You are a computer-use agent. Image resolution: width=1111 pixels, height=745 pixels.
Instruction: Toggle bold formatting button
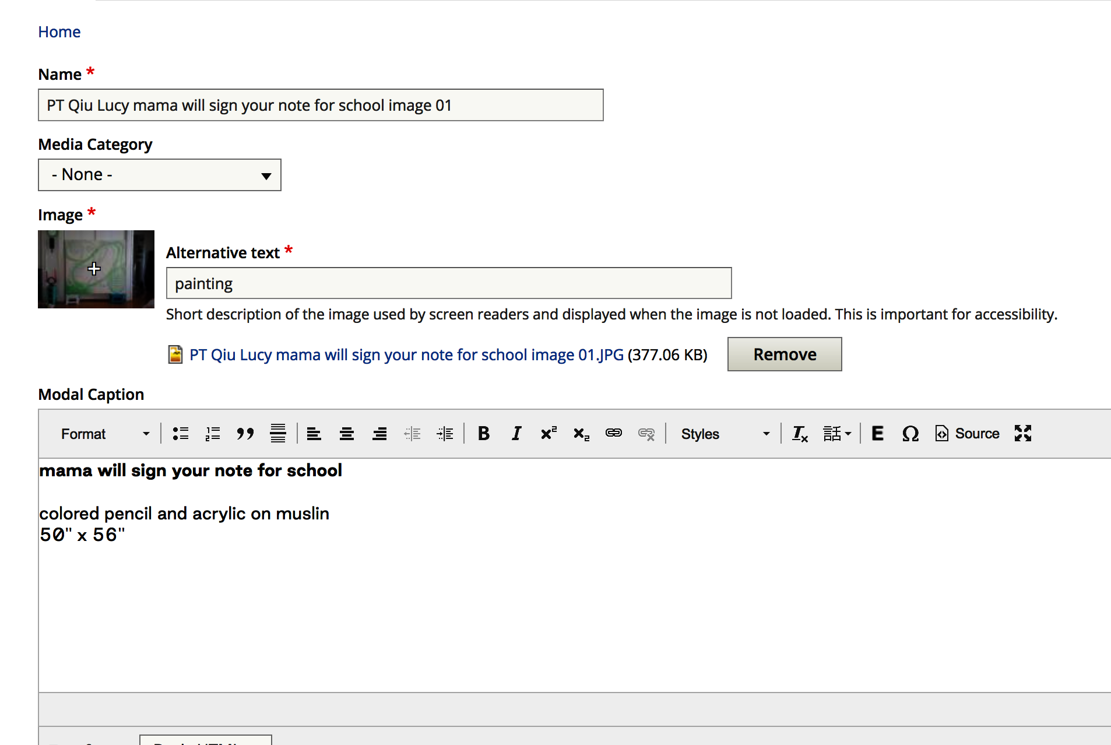pyautogui.click(x=483, y=434)
